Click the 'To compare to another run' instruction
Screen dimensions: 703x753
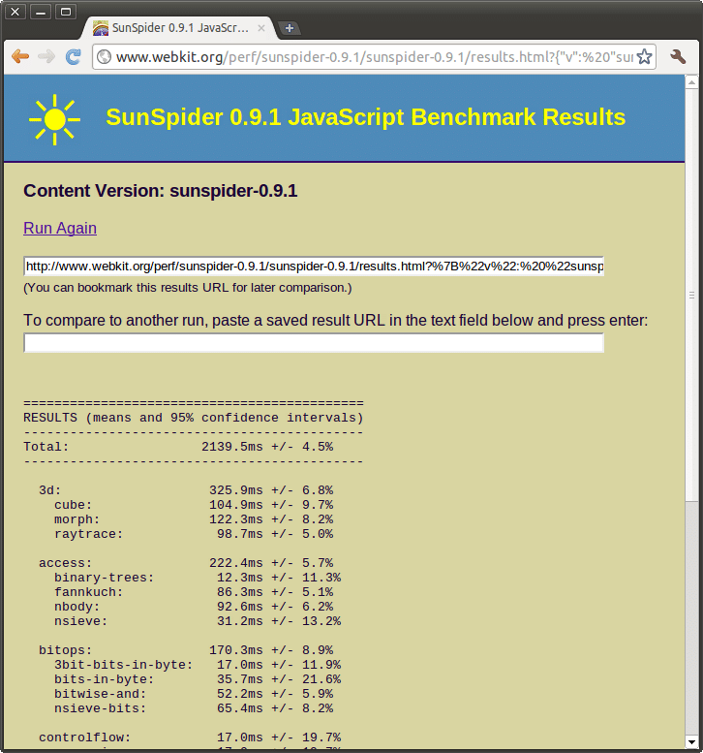pyautogui.click(x=335, y=321)
